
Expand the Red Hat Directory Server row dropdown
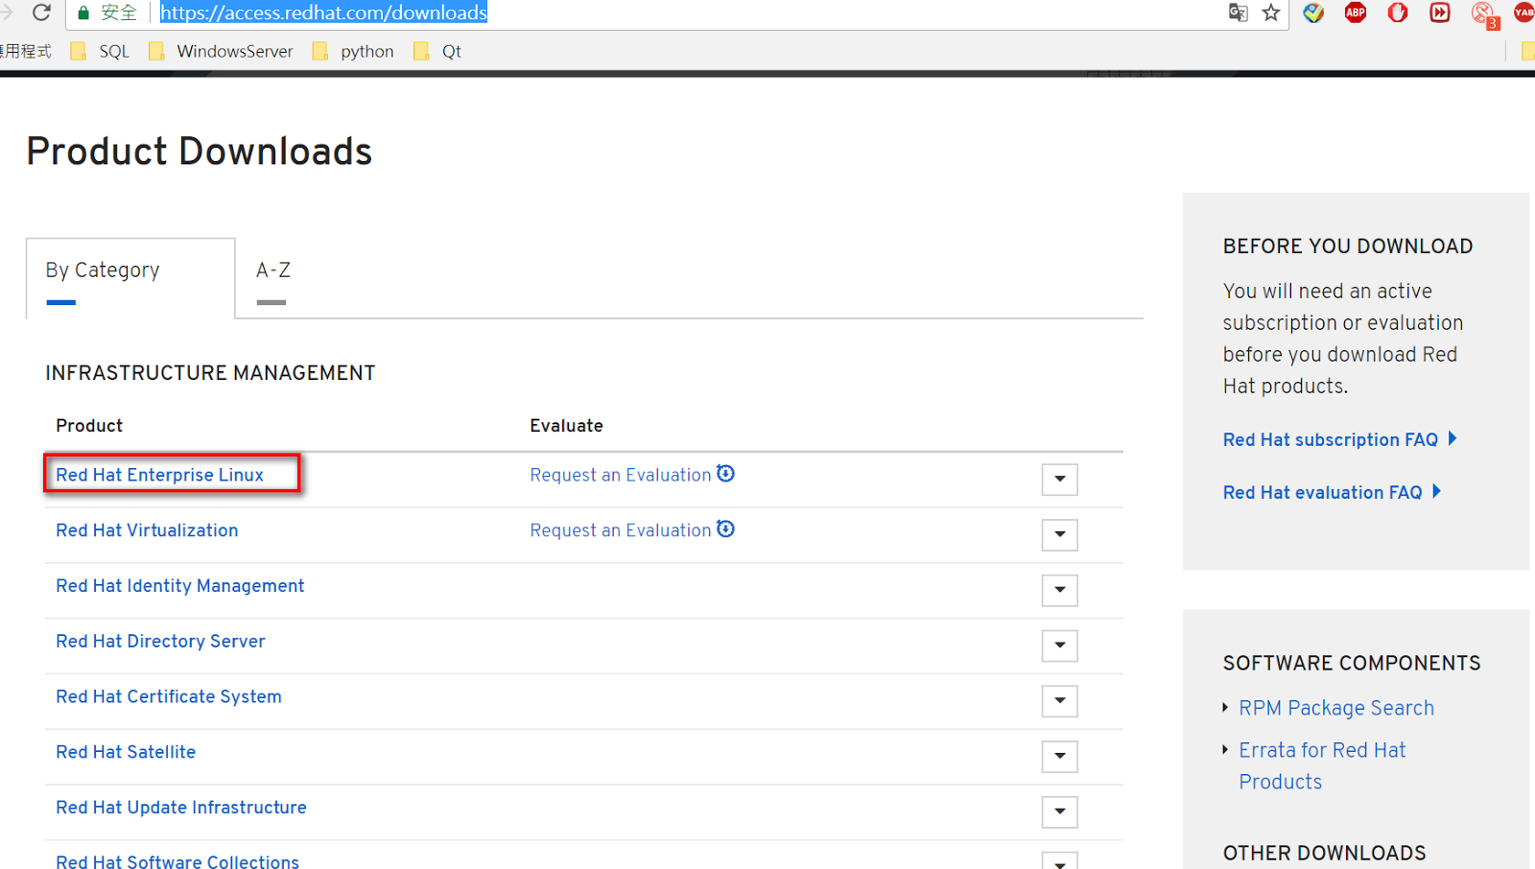coord(1060,646)
